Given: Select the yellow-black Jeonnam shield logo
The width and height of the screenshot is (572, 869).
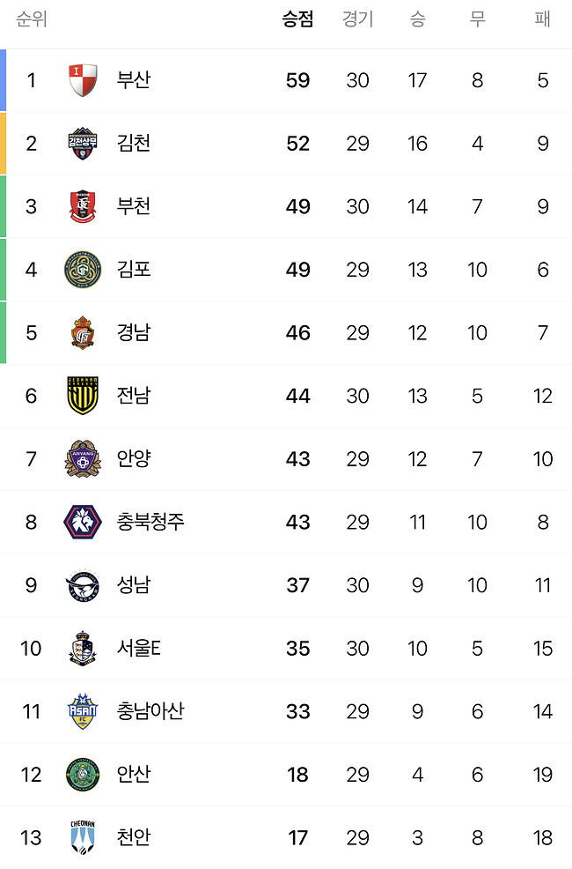Looking at the screenshot, I should pyautogui.click(x=83, y=396).
